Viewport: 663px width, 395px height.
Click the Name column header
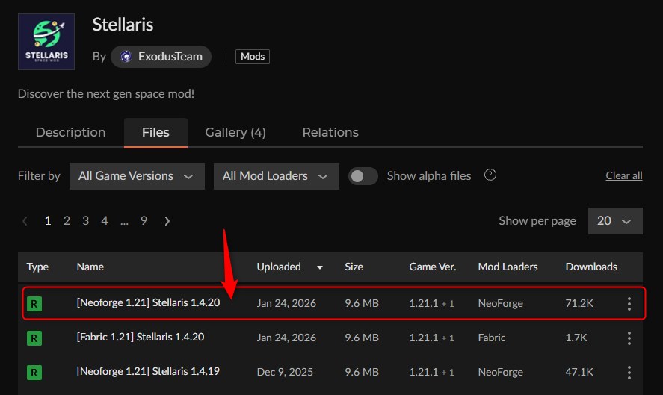point(90,267)
